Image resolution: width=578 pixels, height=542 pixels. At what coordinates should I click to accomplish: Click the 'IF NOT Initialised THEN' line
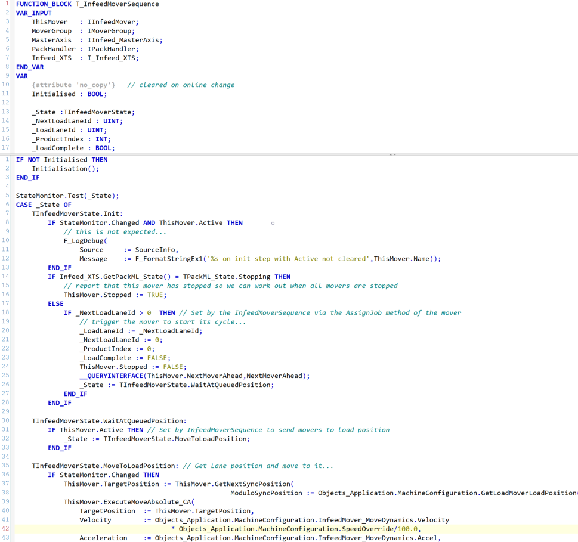coord(61,160)
